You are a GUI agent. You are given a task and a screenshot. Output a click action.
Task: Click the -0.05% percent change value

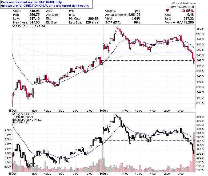pos(187,11)
